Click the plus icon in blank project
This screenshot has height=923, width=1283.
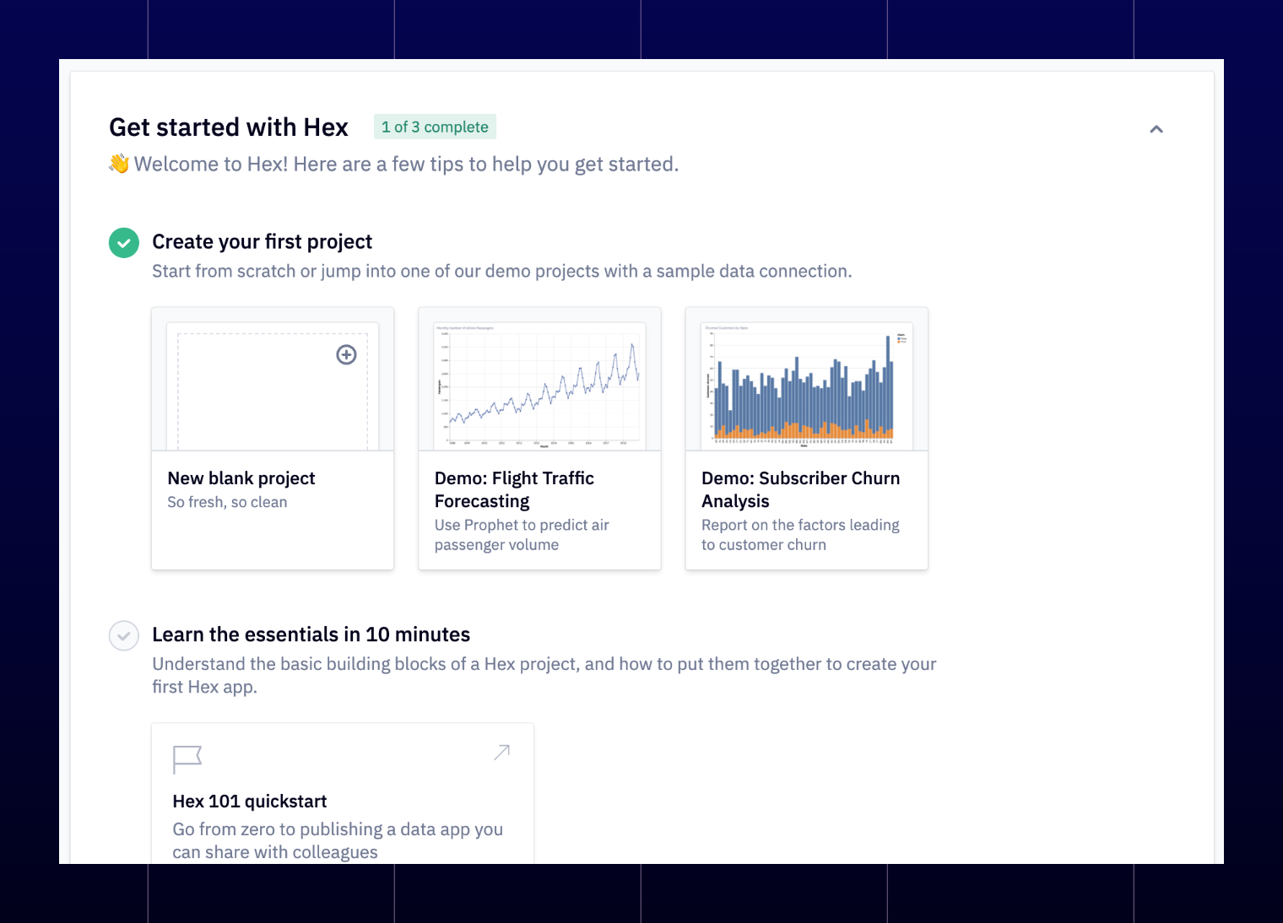pos(346,354)
